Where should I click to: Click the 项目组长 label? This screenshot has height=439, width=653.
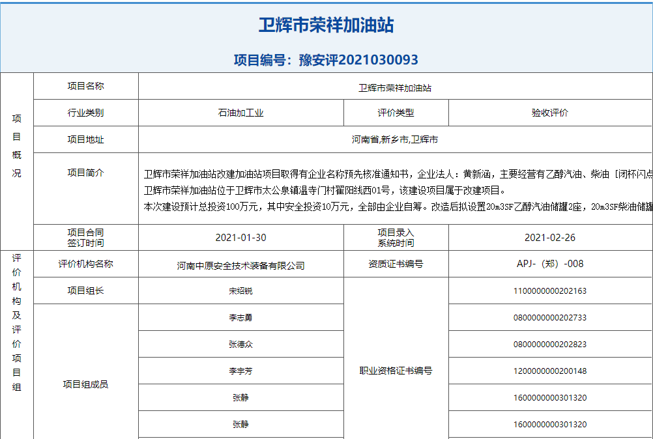point(86,290)
